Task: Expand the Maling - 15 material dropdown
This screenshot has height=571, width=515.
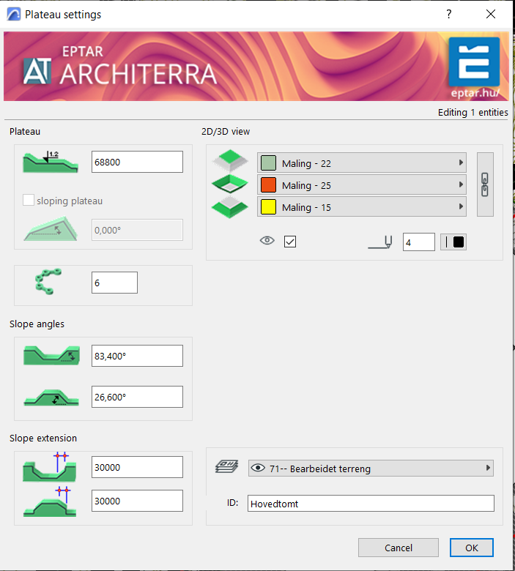Action: 362,207
